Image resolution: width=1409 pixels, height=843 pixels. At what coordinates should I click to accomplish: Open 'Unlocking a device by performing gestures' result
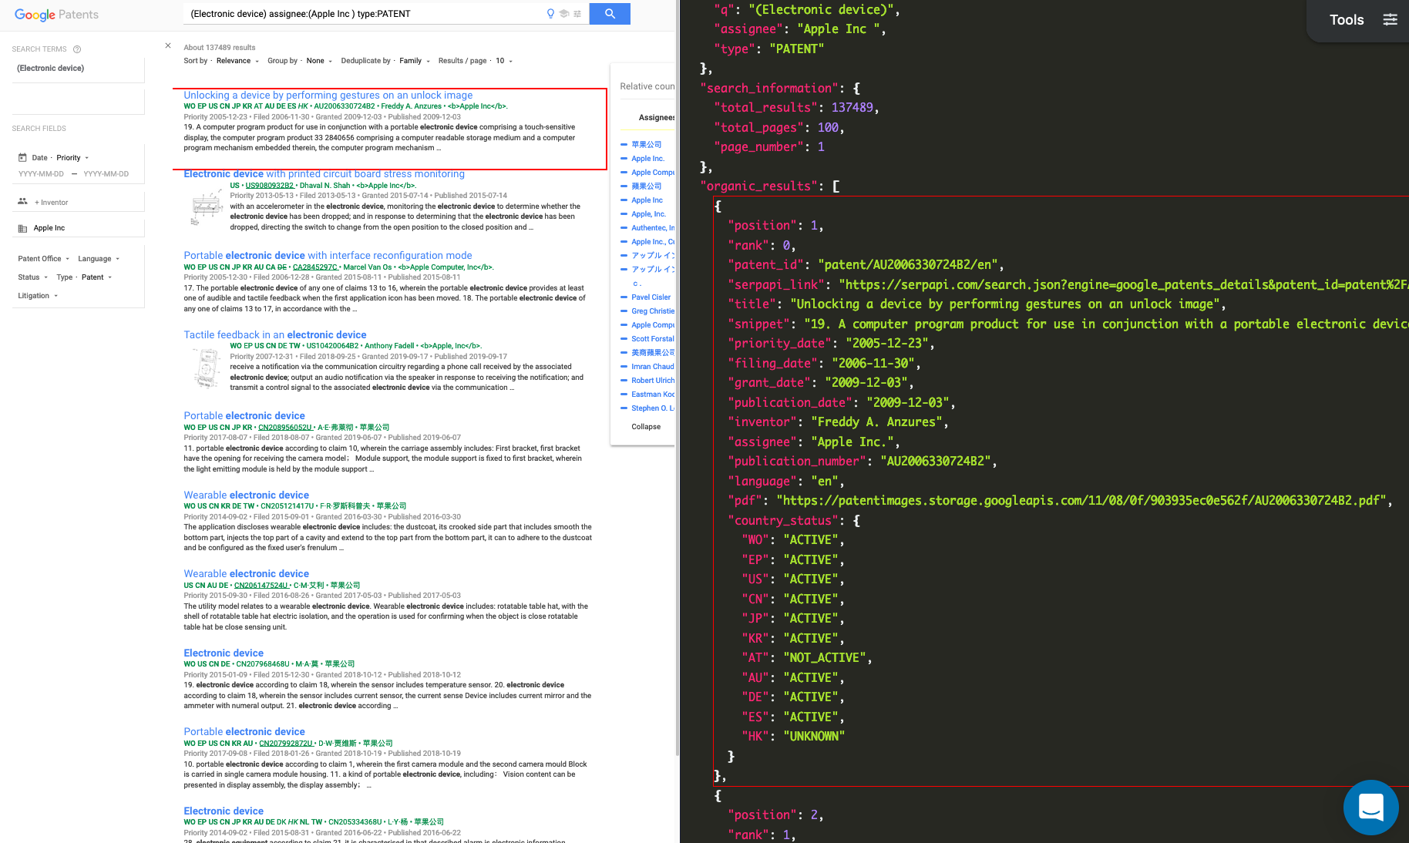tap(328, 96)
